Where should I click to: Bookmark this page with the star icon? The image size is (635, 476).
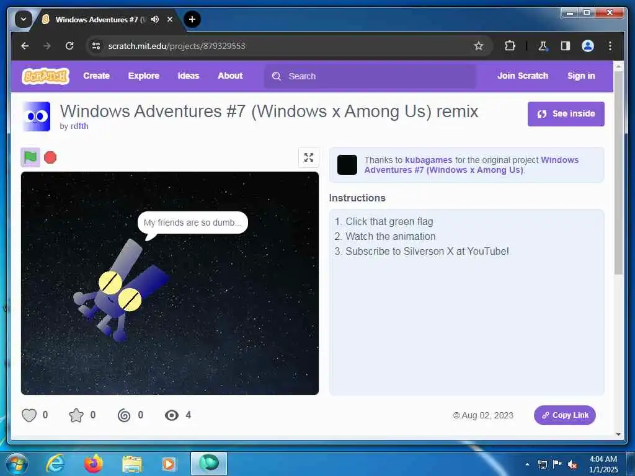pyautogui.click(x=479, y=46)
